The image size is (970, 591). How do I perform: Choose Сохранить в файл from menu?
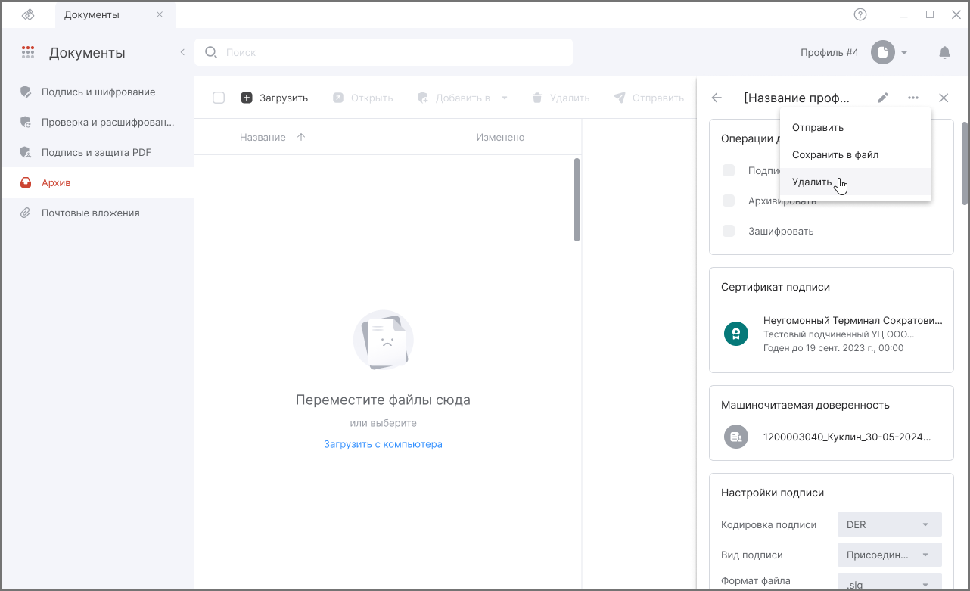(x=856, y=154)
